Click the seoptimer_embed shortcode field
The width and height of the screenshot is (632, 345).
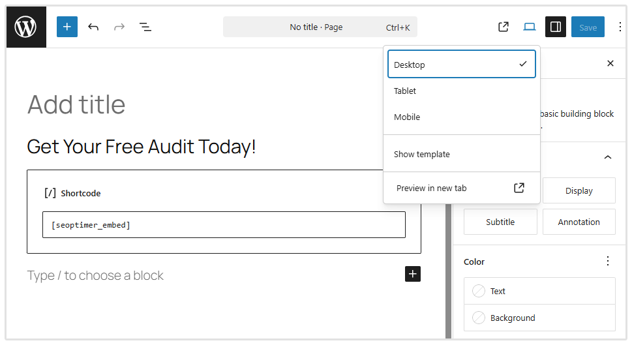224,225
